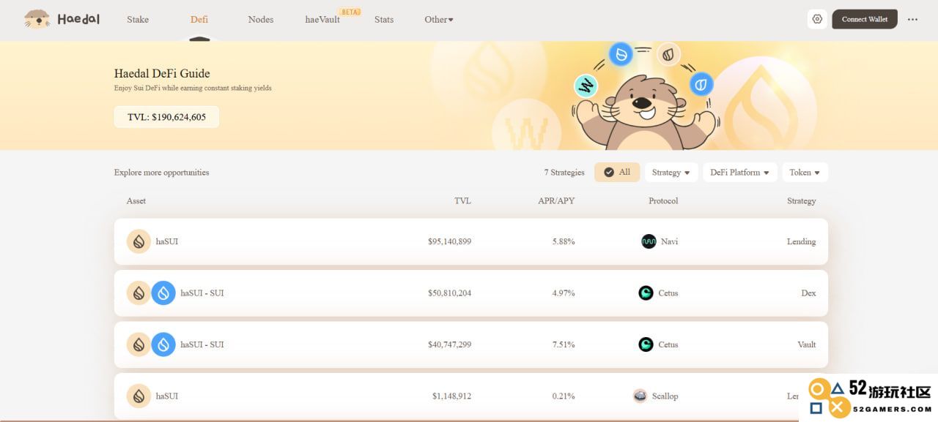Click Explore more opportunities text
938x422 pixels.
pos(161,173)
